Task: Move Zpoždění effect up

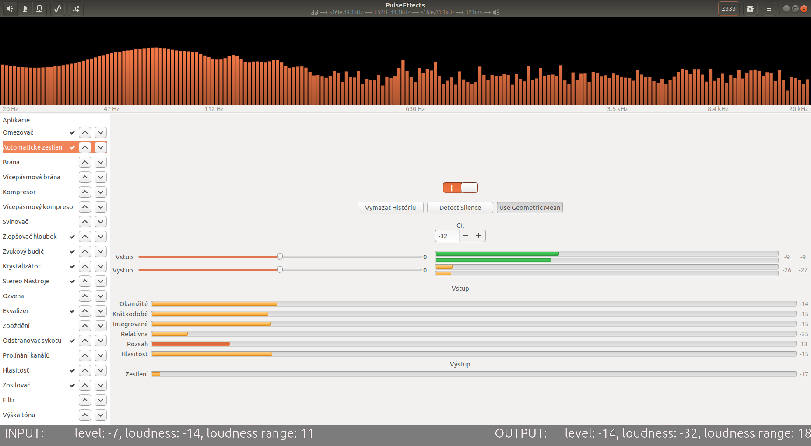Action: coord(85,326)
